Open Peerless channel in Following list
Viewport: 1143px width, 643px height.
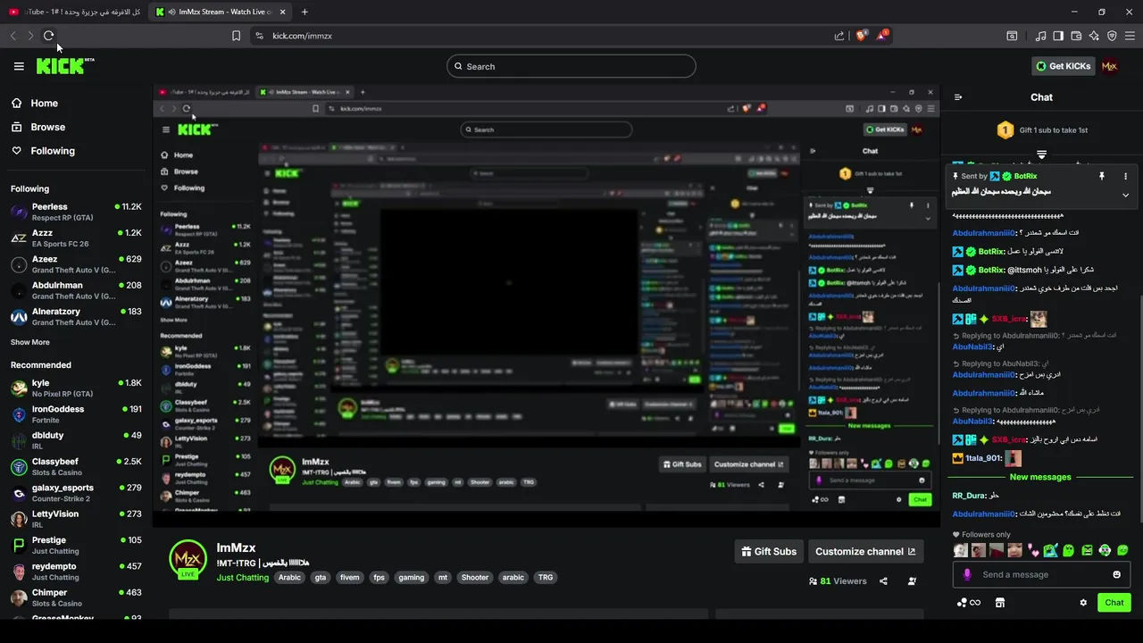tap(75, 212)
